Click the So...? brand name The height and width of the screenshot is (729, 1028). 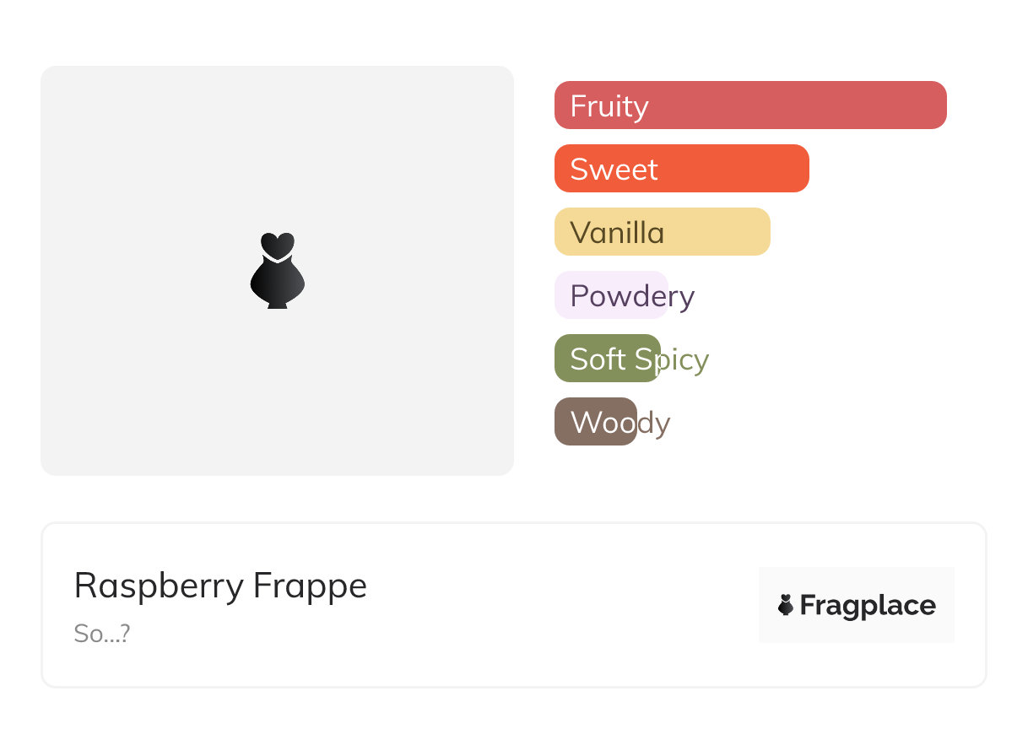click(101, 634)
